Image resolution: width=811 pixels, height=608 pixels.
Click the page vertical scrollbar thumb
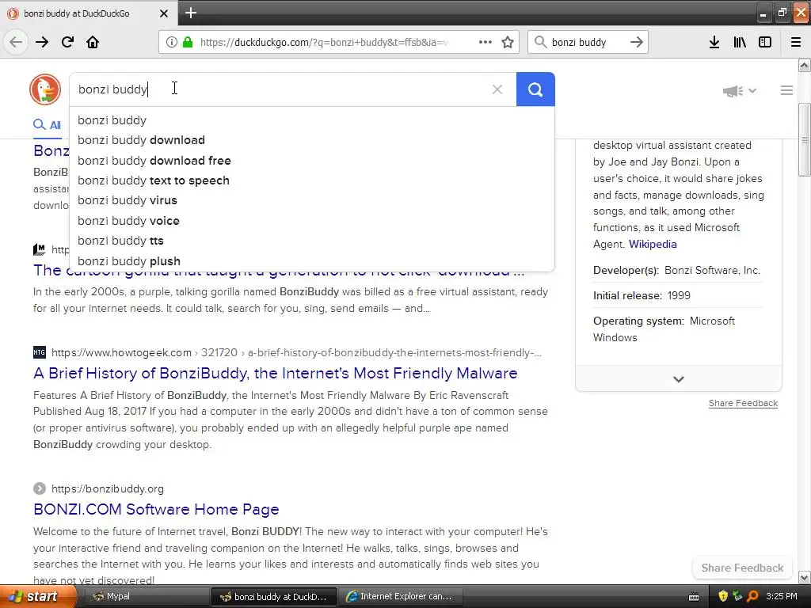805,139
